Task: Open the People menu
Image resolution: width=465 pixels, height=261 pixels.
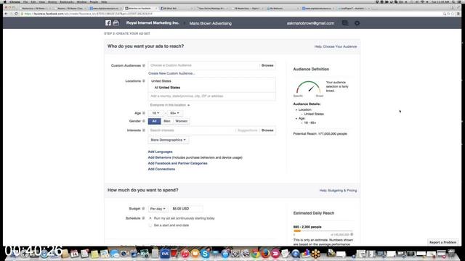Action: pos(94,1)
